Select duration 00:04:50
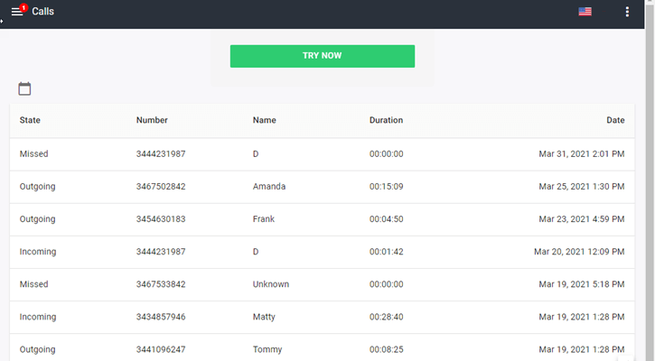 click(x=387, y=219)
